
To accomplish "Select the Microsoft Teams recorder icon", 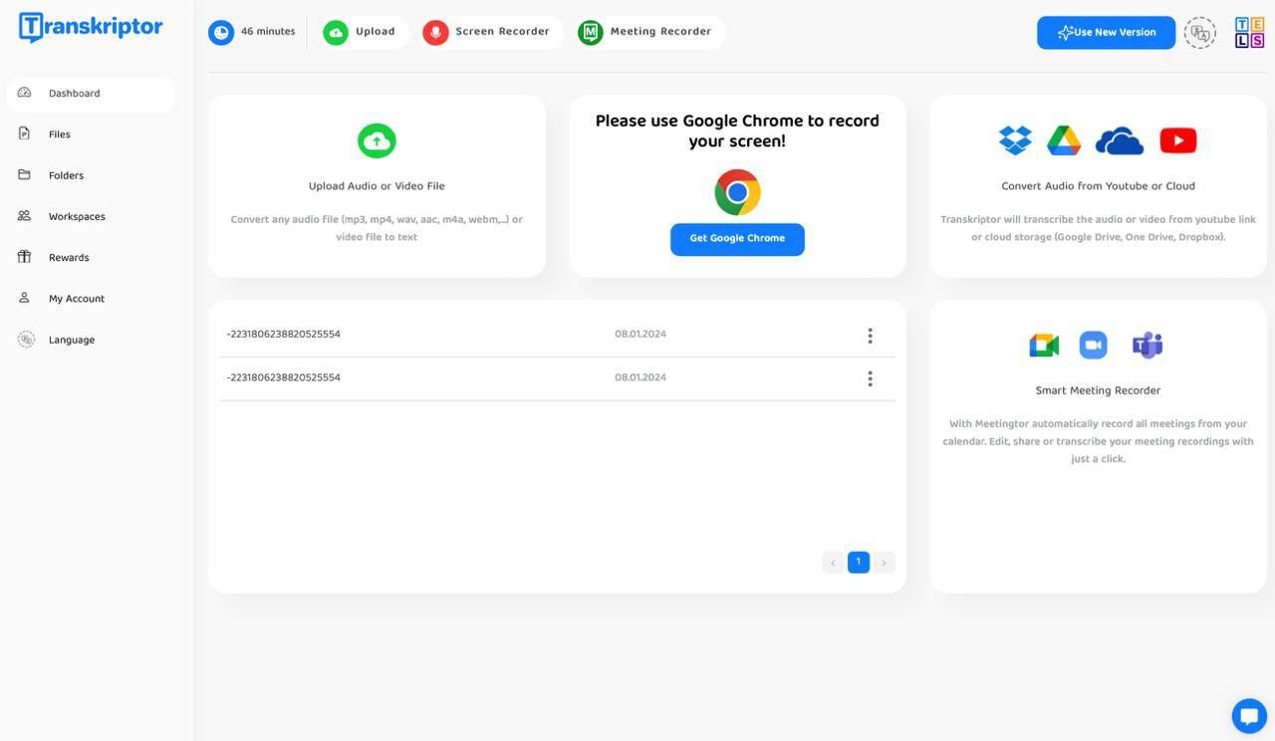I will click(x=1146, y=344).
